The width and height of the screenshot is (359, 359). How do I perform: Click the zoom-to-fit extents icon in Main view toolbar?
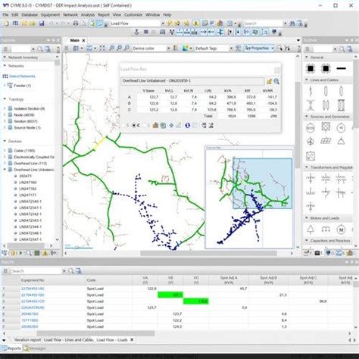click(x=102, y=48)
